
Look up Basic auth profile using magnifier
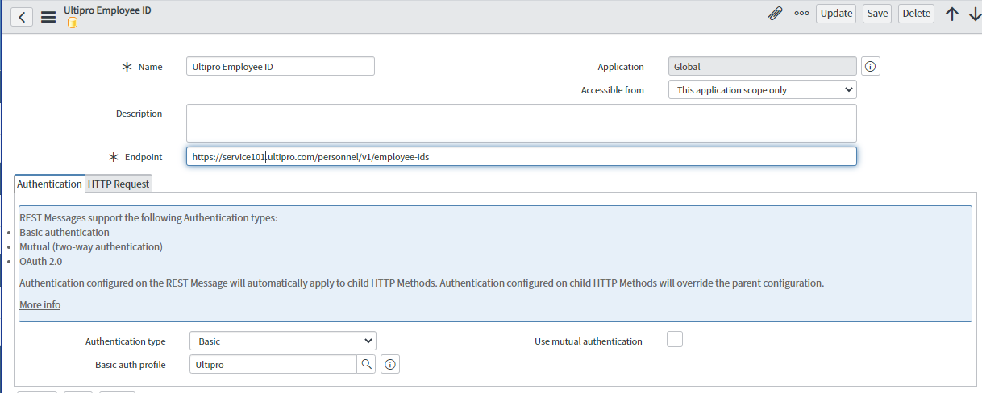[367, 365]
